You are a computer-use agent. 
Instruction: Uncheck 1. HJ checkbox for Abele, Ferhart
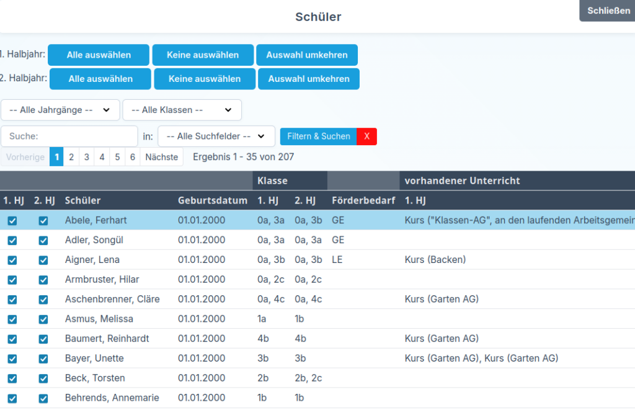click(x=12, y=221)
